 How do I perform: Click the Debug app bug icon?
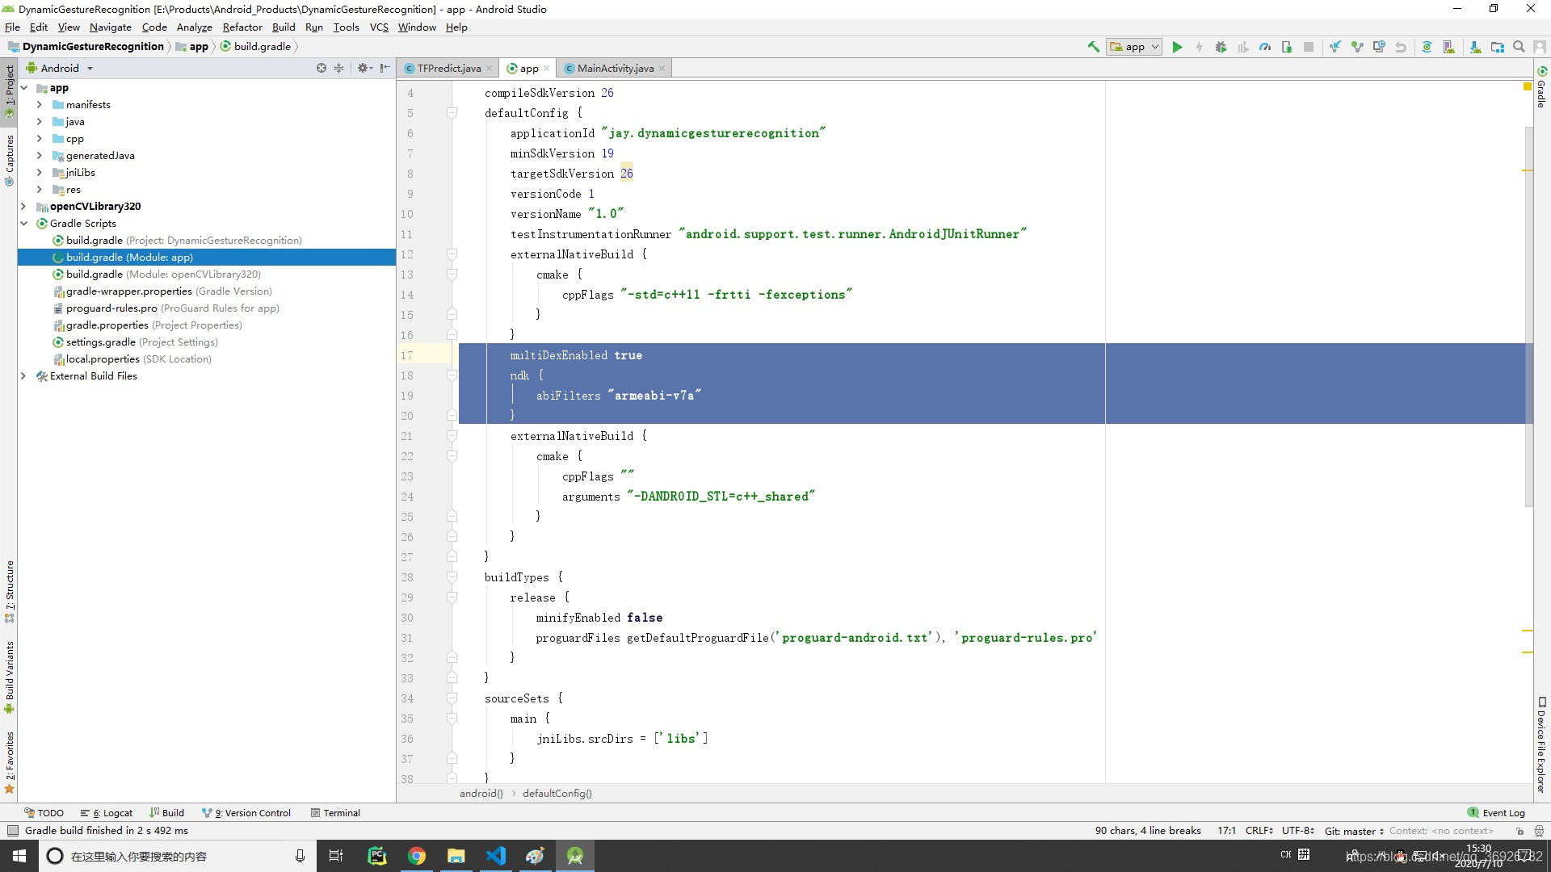[x=1221, y=47]
